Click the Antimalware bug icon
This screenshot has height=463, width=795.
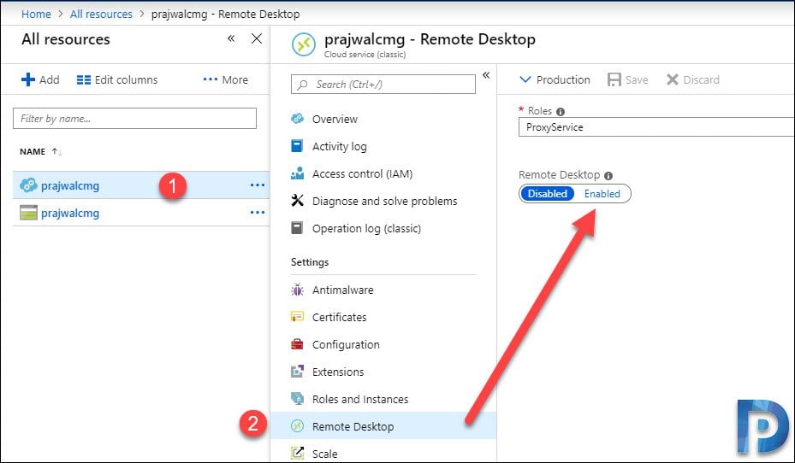pyautogui.click(x=297, y=290)
